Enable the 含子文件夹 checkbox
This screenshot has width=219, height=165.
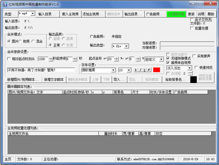193,19
